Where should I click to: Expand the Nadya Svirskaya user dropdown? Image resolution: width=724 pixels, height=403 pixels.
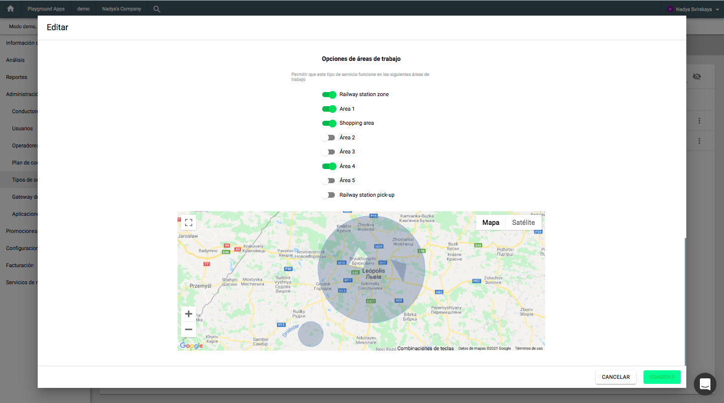(x=694, y=9)
